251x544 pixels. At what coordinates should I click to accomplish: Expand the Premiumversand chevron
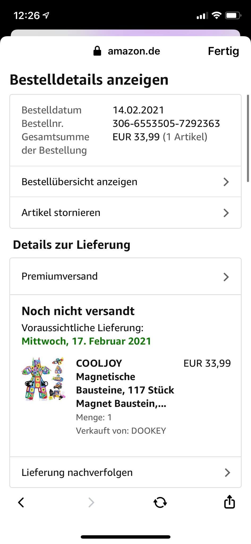coord(226,277)
